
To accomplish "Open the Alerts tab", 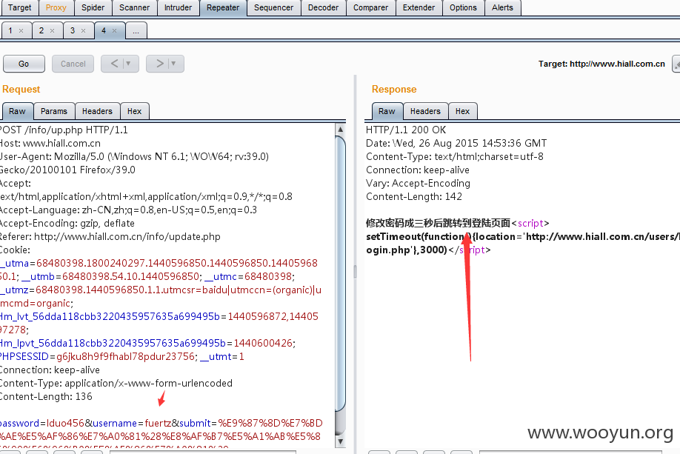I will (x=502, y=8).
